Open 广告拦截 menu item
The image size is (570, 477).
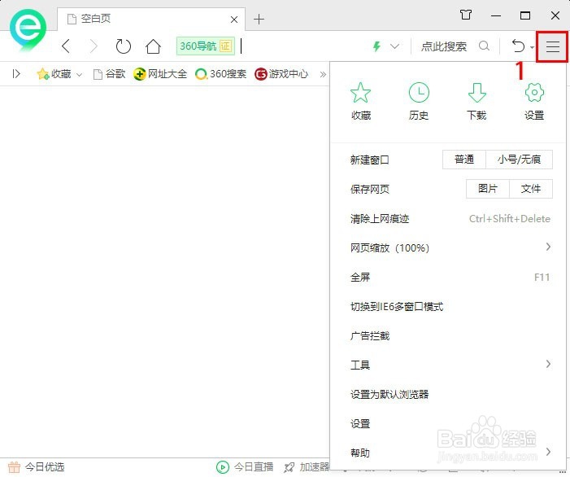(450, 336)
